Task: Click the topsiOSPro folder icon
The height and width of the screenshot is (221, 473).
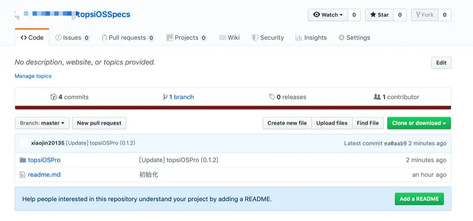Action: click(23, 160)
